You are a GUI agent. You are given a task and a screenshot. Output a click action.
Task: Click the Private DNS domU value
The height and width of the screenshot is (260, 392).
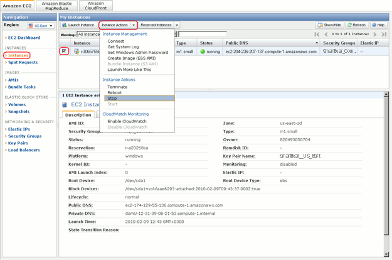[170, 214]
